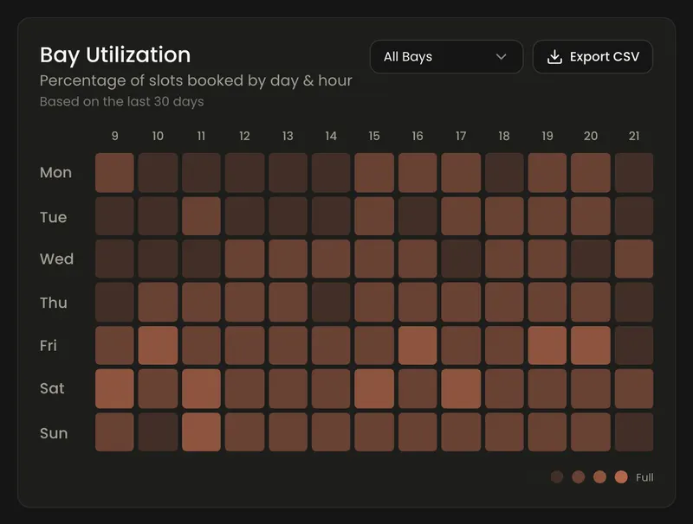Click the hour '12' column header
This screenshot has width=693, height=524.
244,136
